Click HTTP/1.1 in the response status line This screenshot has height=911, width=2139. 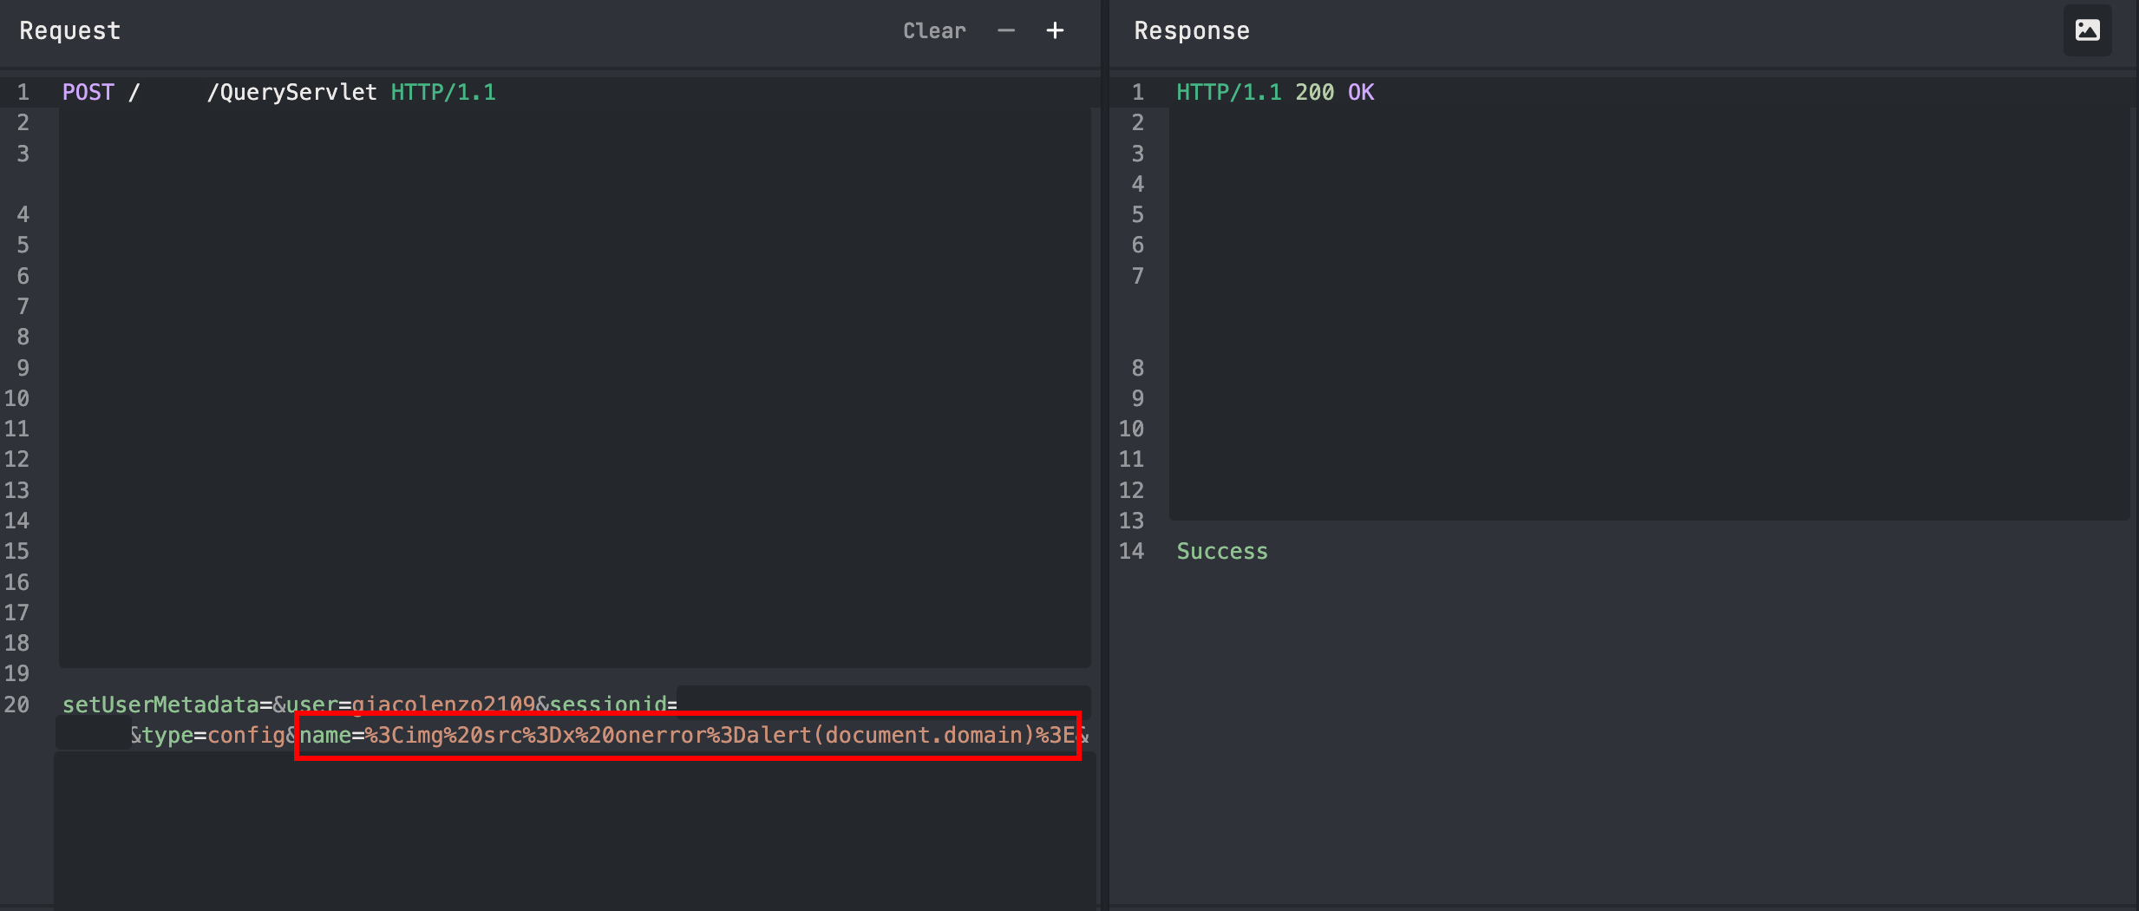pyautogui.click(x=1229, y=92)
